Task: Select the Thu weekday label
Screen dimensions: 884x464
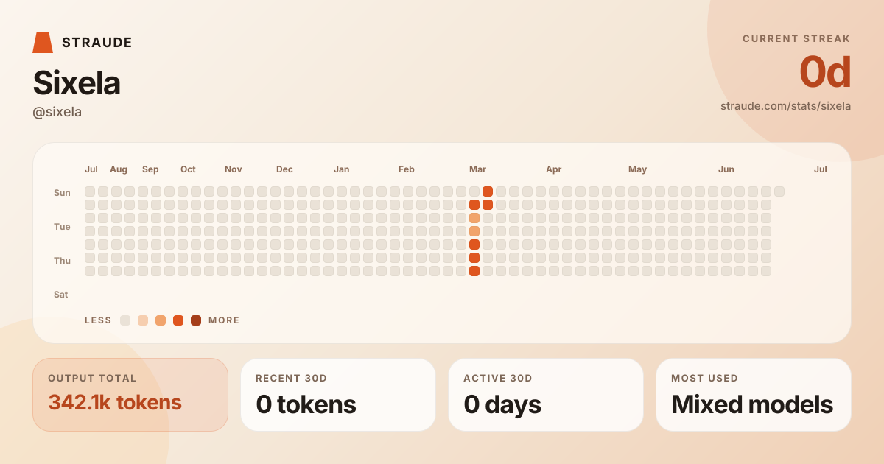Action: tap(61, 261)
